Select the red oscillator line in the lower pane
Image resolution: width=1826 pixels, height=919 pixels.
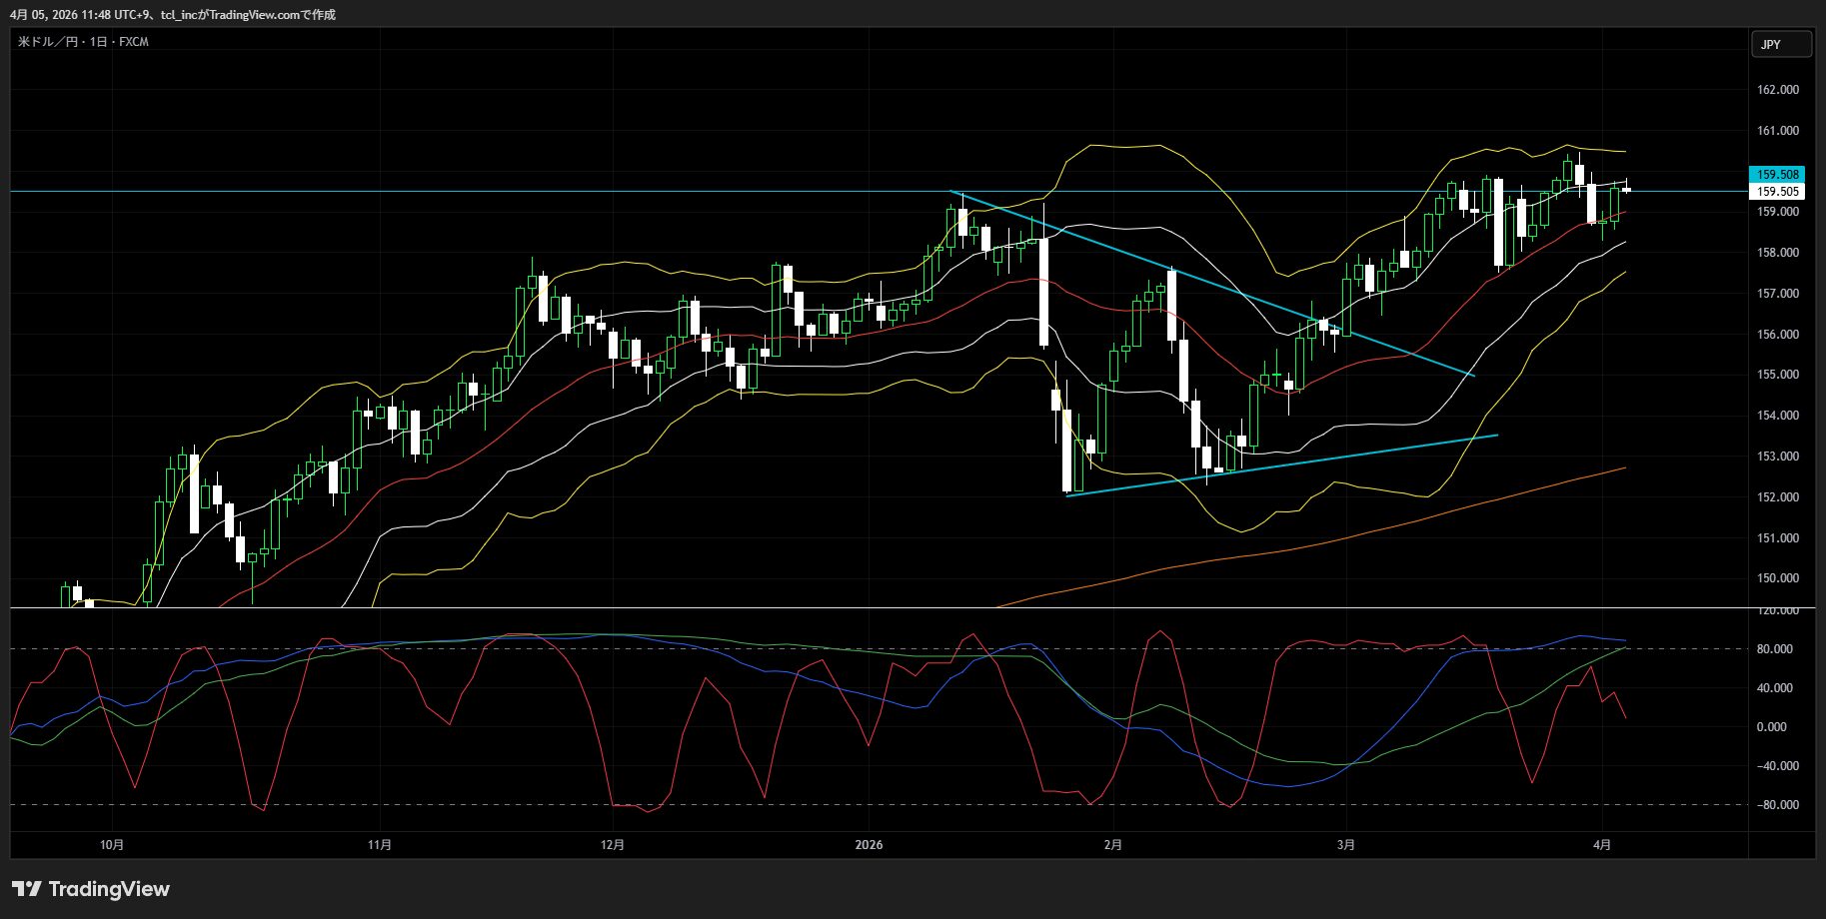point(1159,631)
